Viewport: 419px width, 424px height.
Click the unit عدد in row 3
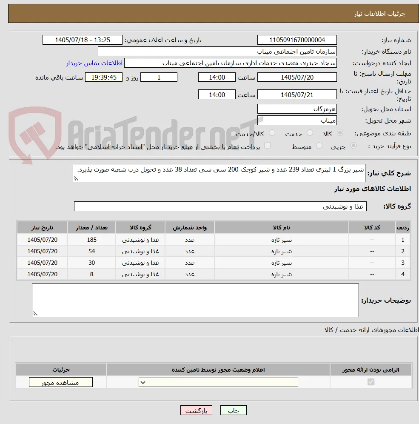(190, 263)
